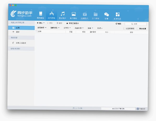Expand the device type filter dropdown
The image size is (156, 121).
tap(42, 28)
